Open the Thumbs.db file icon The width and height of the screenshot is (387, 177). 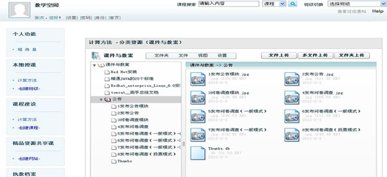point(197,153)
